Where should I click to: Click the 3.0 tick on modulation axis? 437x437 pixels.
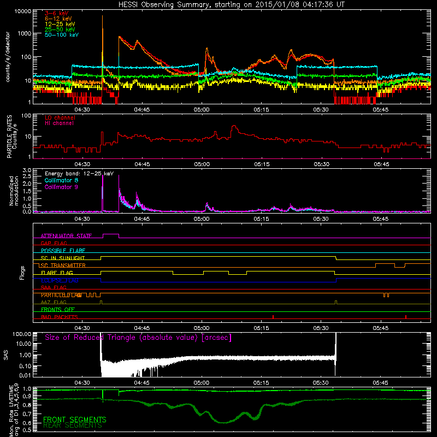(27, 170)
